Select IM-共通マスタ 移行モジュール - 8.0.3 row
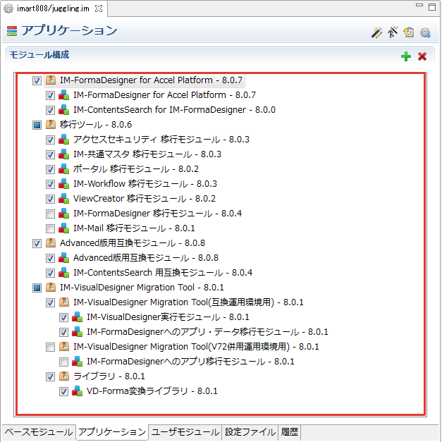Screen dimensions: 442x442 (x=147, y=154)
